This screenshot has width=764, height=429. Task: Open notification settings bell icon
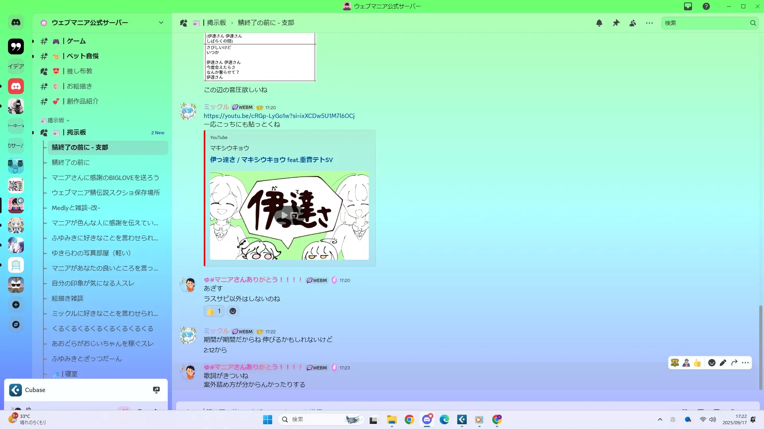click(x=599, y=23)
